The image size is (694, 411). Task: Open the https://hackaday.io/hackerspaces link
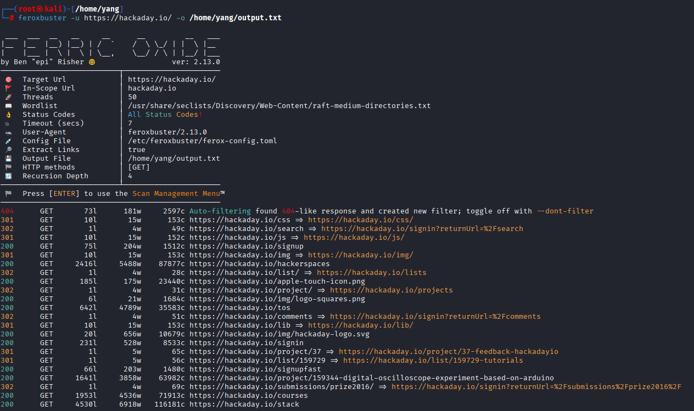(x=260, y=264)
